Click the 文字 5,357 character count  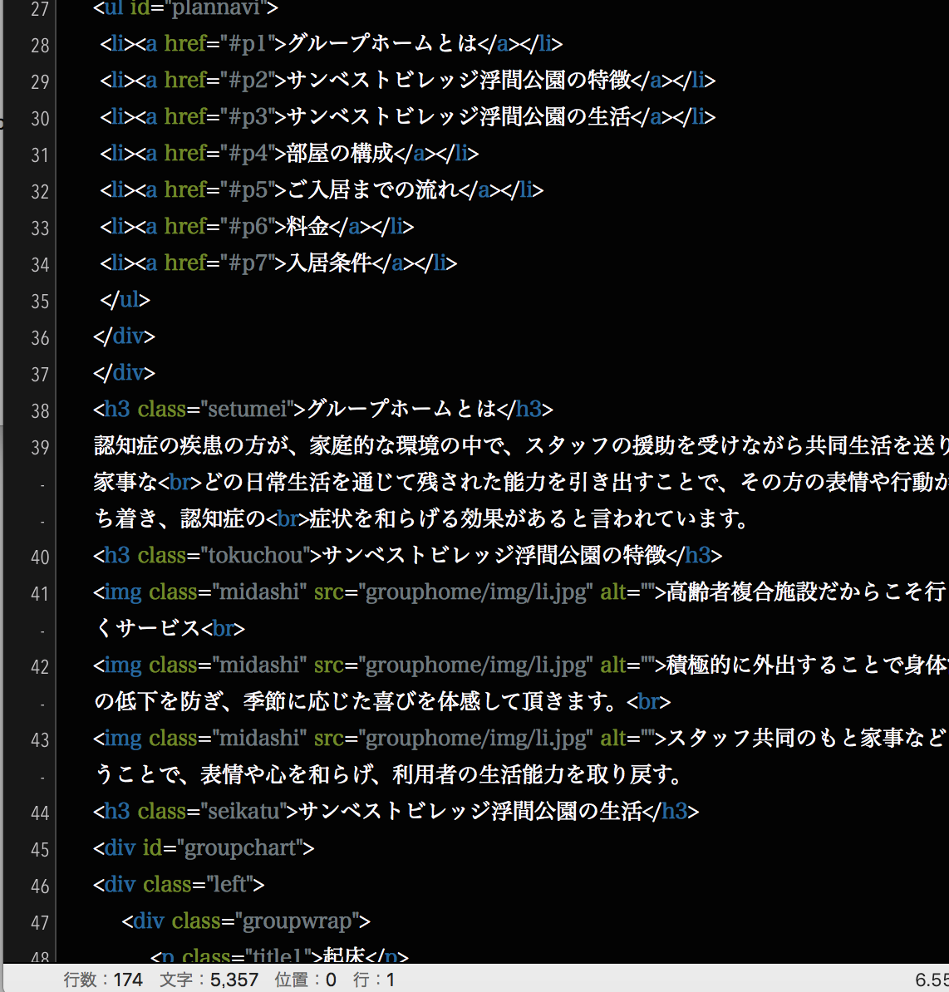(x=209, y=980)
